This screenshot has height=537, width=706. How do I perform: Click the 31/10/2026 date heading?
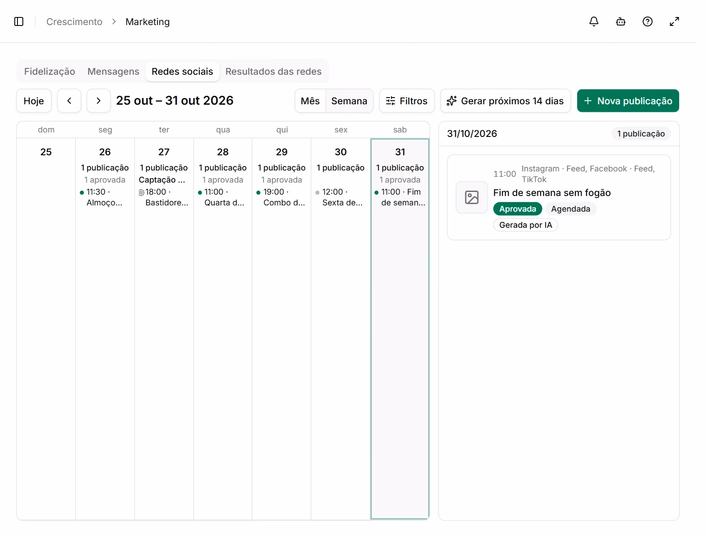[472, 134]
